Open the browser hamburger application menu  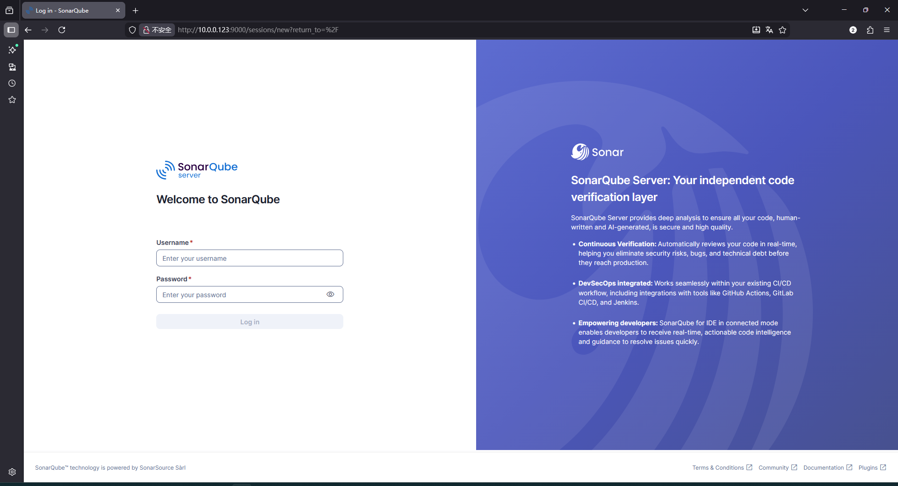point(887,30)
